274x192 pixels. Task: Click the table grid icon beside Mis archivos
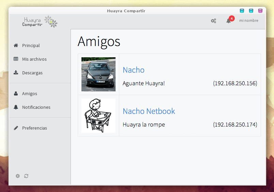pyautogui.click(x=16, y=59)
